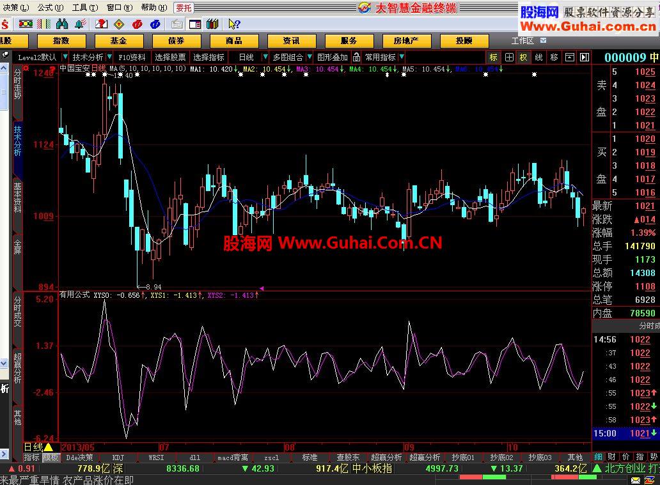Expand the 技术分析 dropdown arrow
The image size is (660, 485).
[x=109, y=57]
